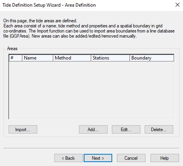Go to previous page with Back
The image size is (183, 166).
tap(68, 158)
